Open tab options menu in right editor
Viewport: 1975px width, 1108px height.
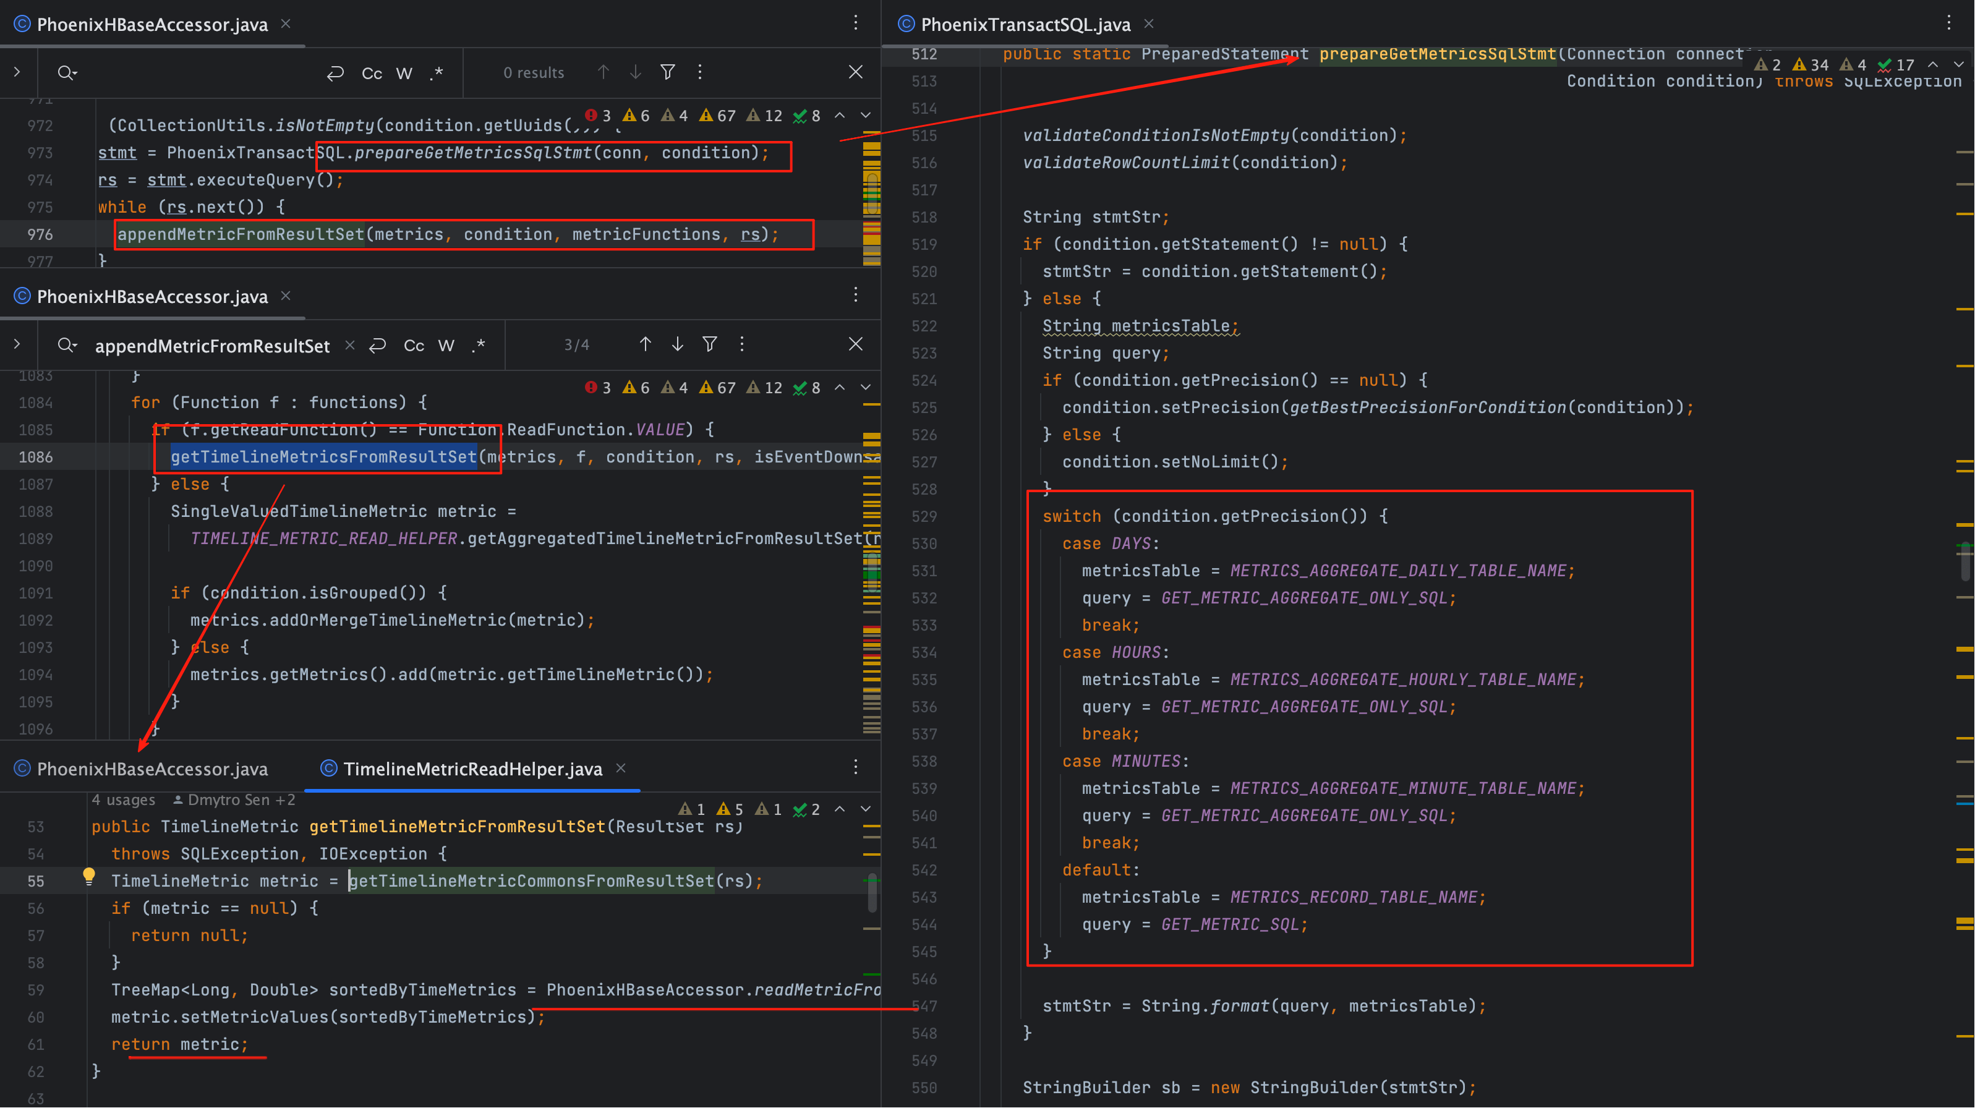click(x=1948, y=23)
